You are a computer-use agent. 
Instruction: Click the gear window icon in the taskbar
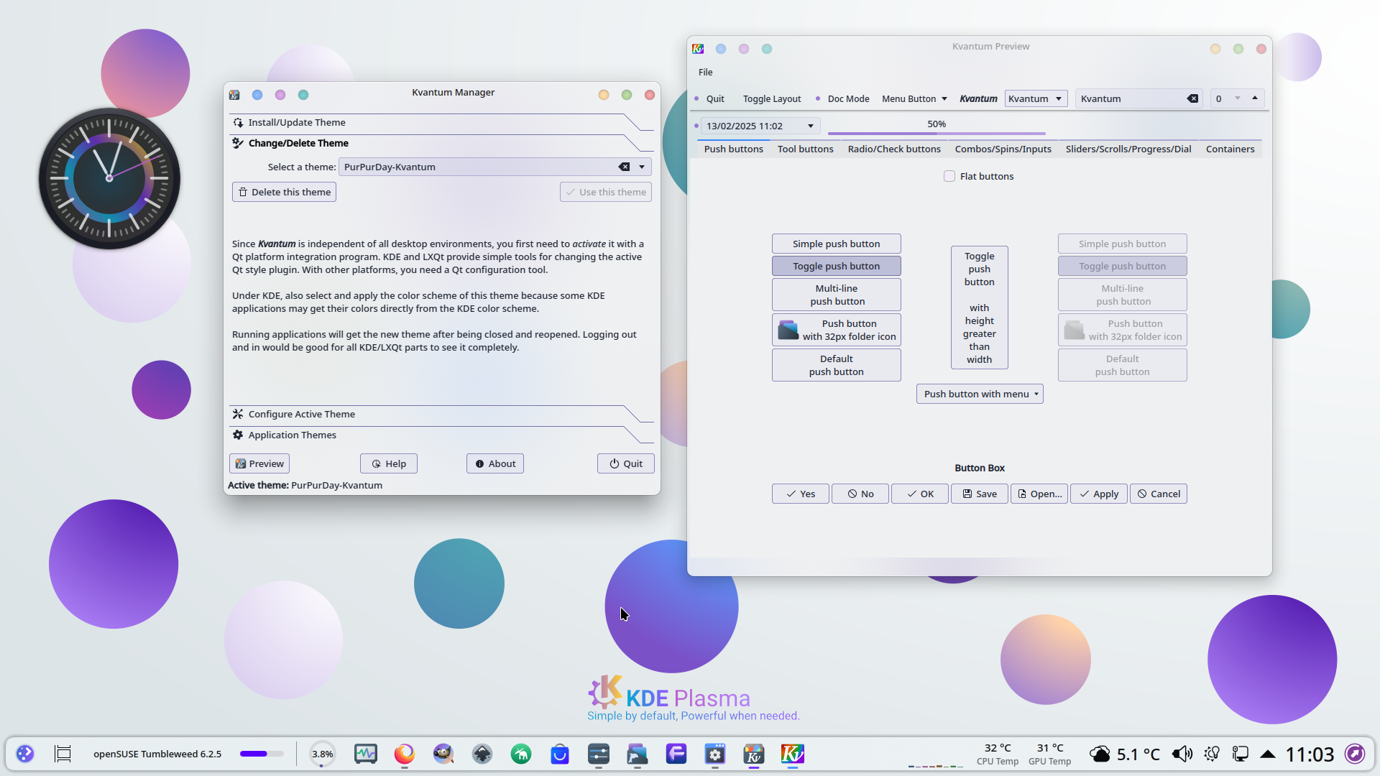(x=715, y=754)
